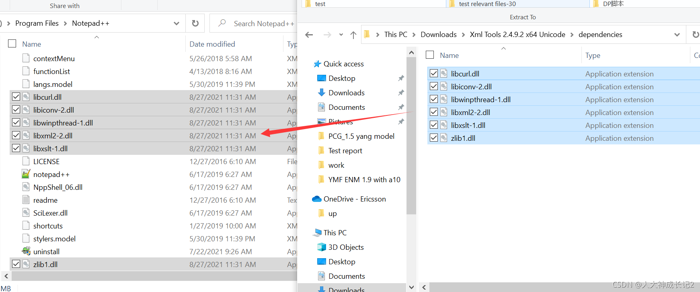Refresh the dependencies folder view
This screenshot has width=700, height=292.
(695, 35)
